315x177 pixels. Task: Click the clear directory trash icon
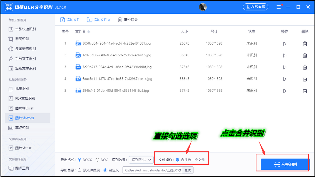pos(120,20)
